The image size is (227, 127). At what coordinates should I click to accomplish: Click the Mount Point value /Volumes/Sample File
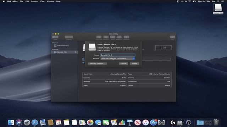click(x=118, y=74)
